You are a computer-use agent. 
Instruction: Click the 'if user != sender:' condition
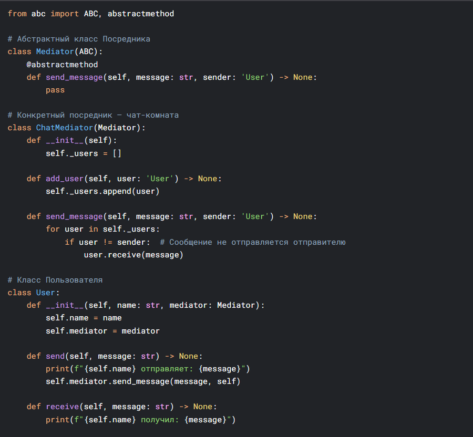107,242
